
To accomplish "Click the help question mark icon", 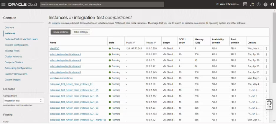I will pyautogui.click(x=259, y=4).
